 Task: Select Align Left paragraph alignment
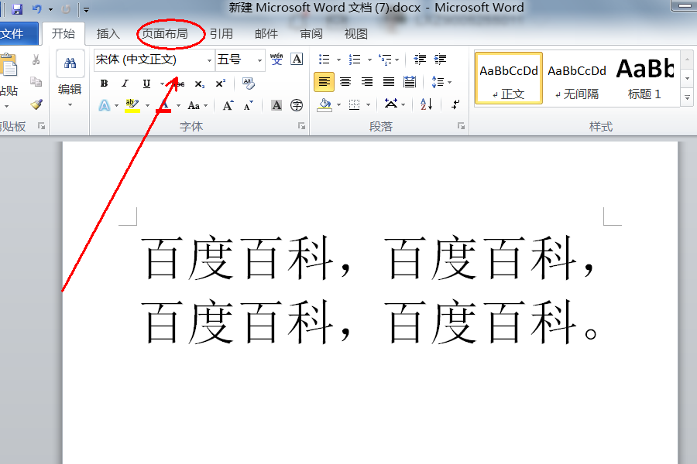324,82
